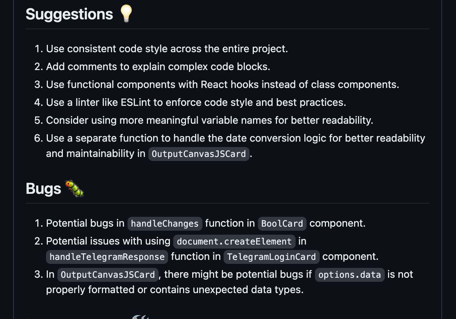Click the date conversion logic suggestion line

click(235, 138)
